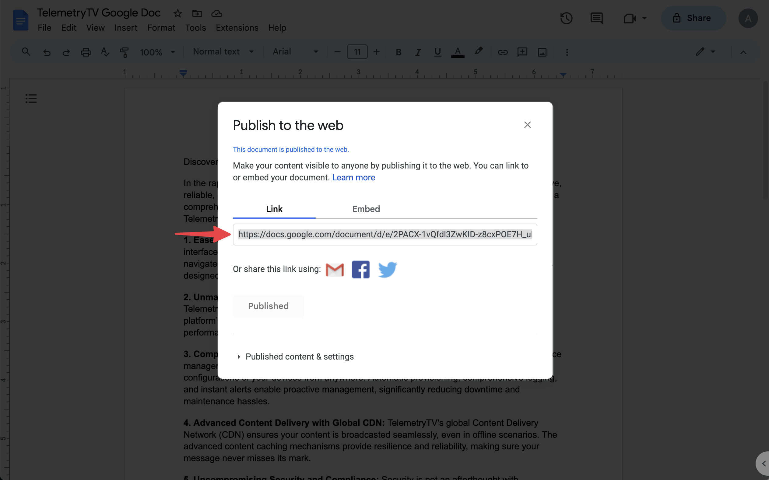The image size is (769, 480).
Task: Share link via Facebook icon
Action: 360,270
